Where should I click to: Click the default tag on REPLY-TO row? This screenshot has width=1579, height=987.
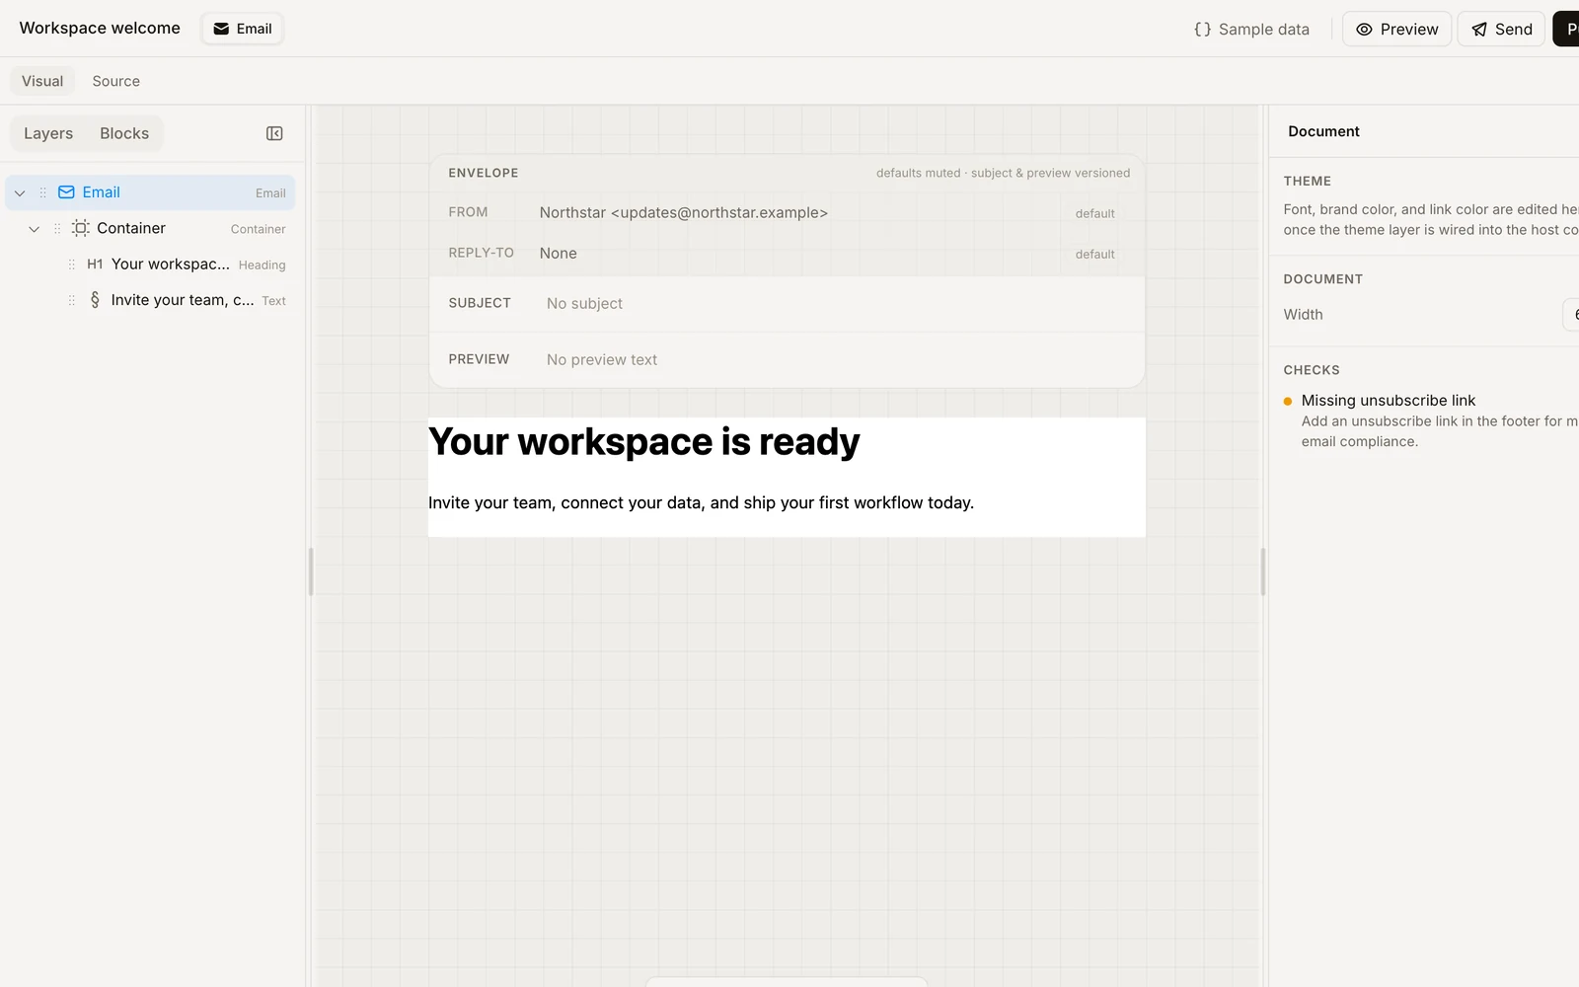(1094, 254)
